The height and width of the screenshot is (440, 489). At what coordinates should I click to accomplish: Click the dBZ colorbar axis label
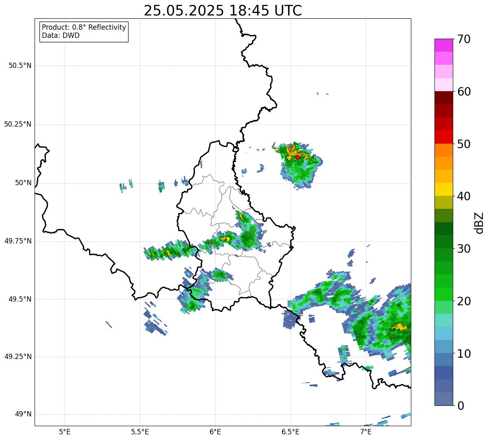tap(480, 223)
